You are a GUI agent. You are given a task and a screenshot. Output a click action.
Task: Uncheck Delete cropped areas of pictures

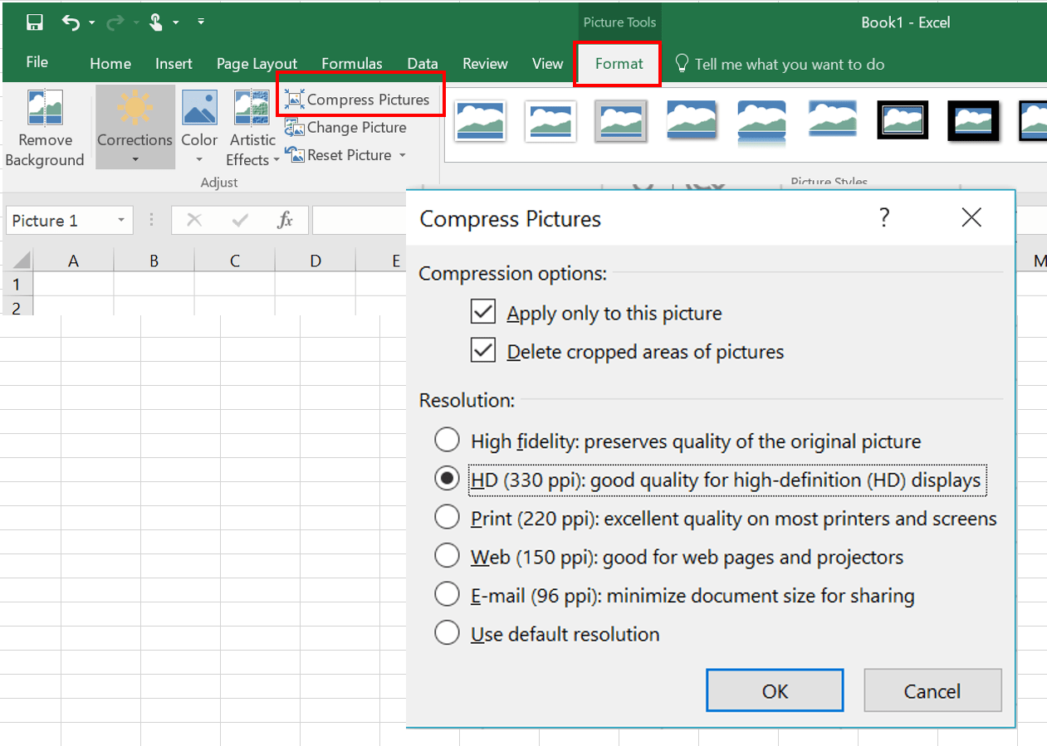(482, 349)
